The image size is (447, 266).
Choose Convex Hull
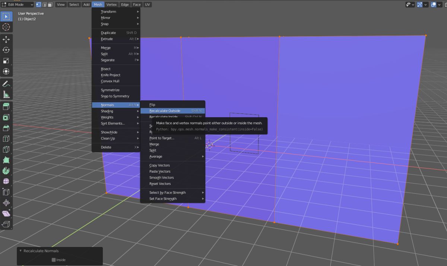pyautogui.click(x=116, y=81)
